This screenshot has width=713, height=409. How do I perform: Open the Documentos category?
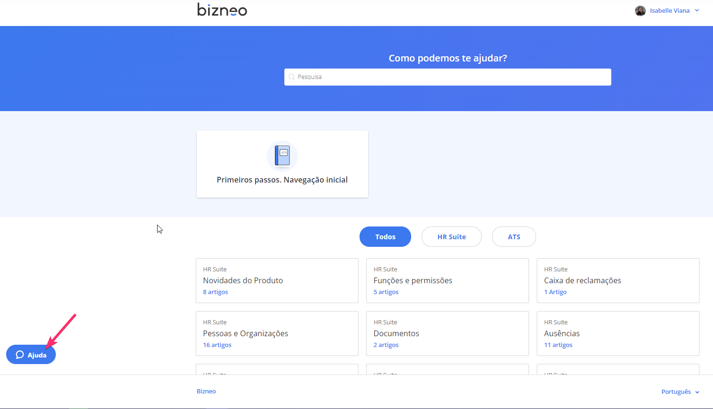click(x=396, y=333)
